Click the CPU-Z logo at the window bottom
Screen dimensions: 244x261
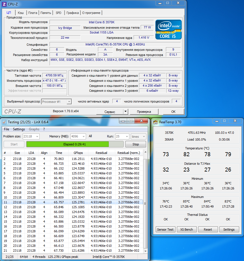click(13, 112)
